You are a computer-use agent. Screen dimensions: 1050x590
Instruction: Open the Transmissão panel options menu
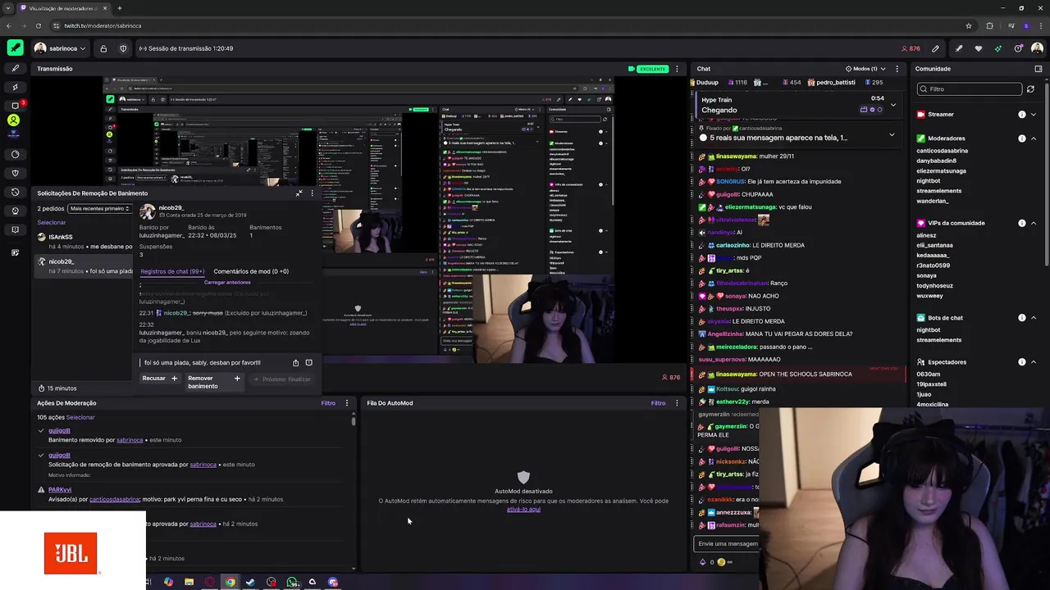pos(677,69)
